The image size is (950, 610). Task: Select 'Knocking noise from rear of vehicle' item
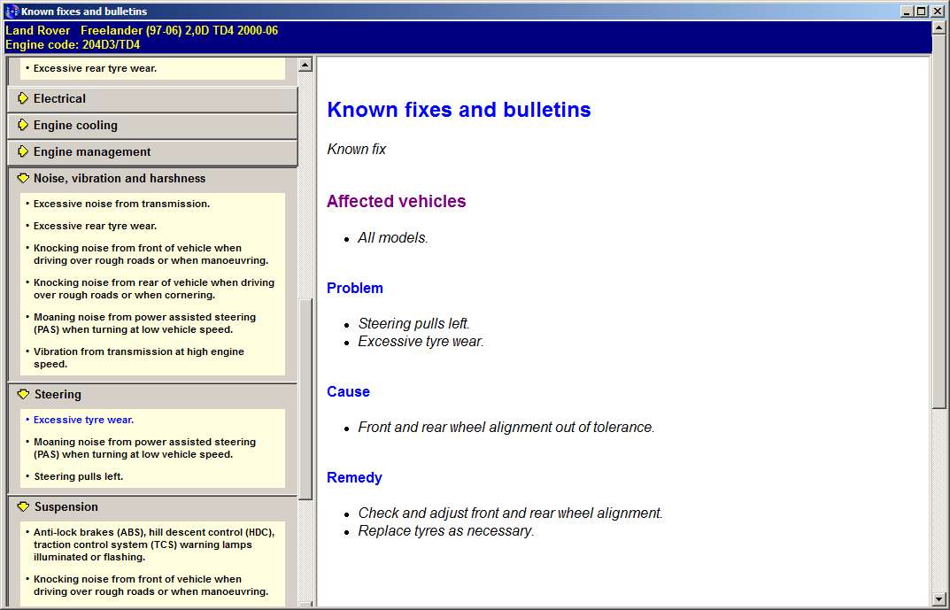point(154,289)
